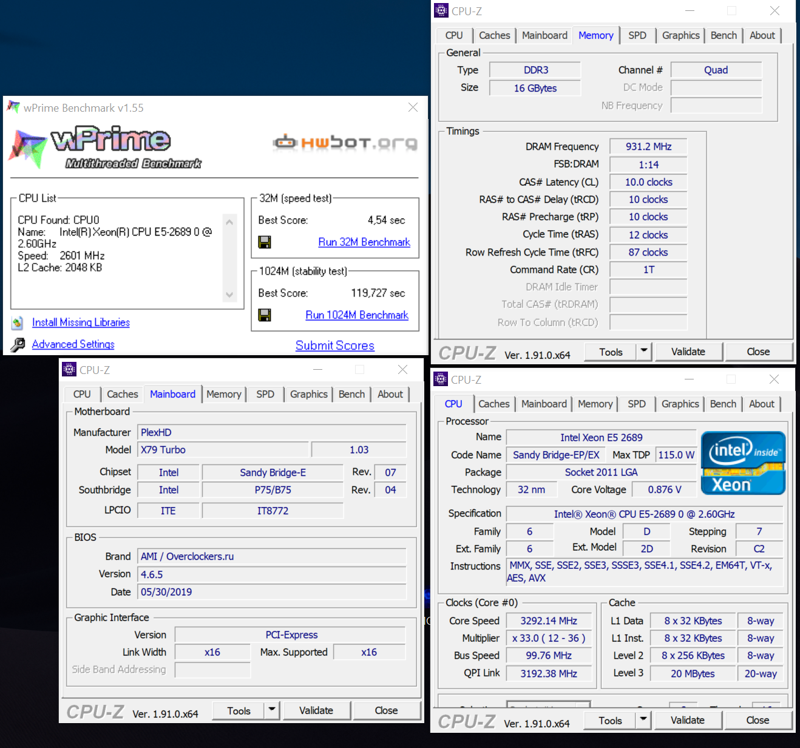The height and width of the screenshot is (748, 800).
Task: Click the motherboard Model field X79 Turbo
Action: [x=223, y=450]
